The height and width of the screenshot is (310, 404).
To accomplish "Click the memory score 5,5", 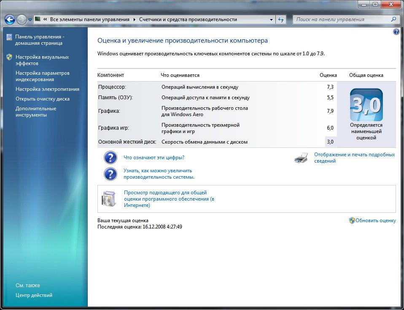I will pyautogui.click(x=330, y=98).
